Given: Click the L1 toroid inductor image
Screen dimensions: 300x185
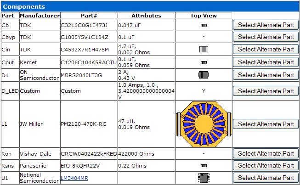Looking at the screenshot, I should 204,124.
